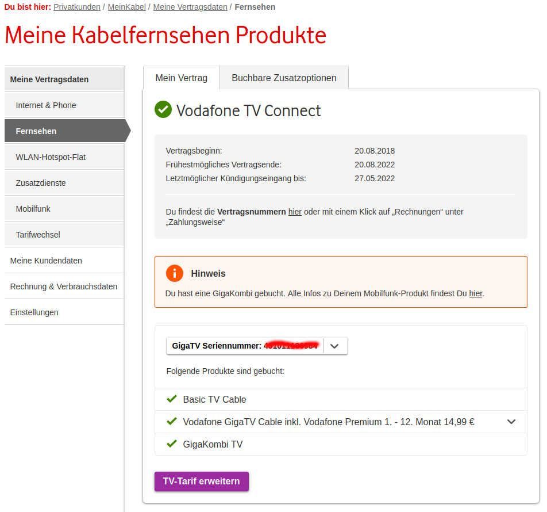547x512 pixels.
Task: Click the orange Hinweis info icon
Action: pyautogui.click(x=174, y=273)
